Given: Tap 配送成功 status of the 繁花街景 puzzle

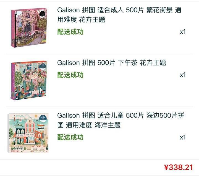Looking at the screenshot, I should (x=70, y=32).
